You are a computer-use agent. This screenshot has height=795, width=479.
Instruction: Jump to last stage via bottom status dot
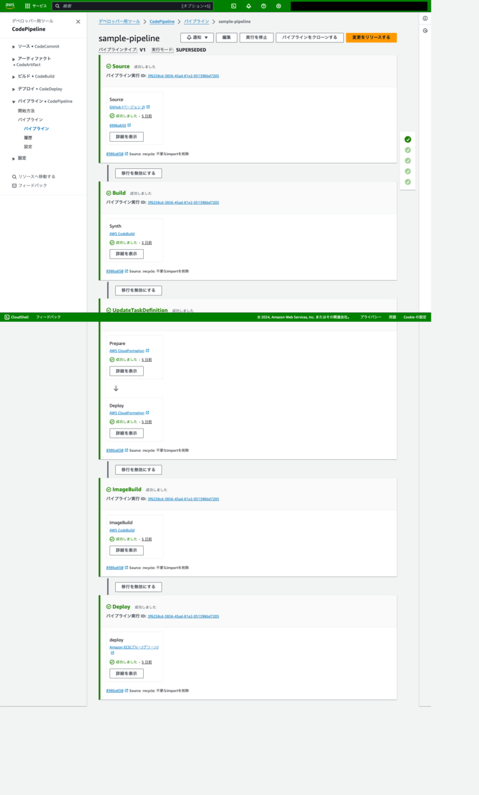408,182
